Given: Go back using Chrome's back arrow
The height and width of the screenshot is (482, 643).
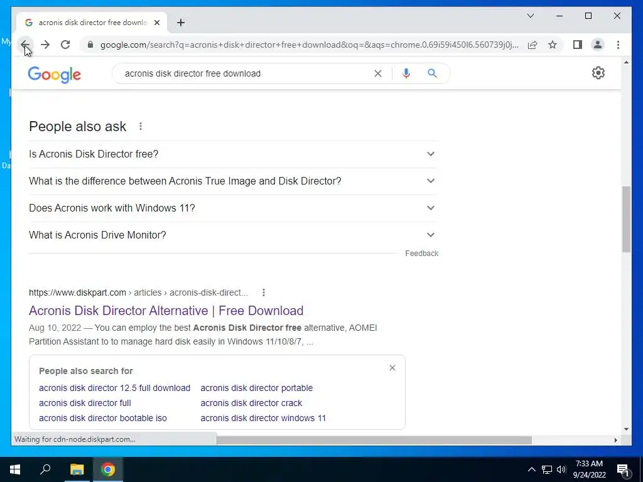Looking at the screenshot, I should pyautogui.click(x=25, y=45).
